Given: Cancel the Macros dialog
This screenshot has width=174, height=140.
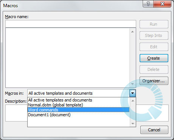Looking at the screenshot, I should (x=154, y=130).
